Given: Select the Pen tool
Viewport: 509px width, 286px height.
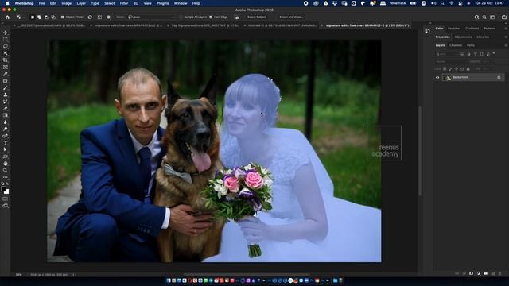Looking at the screenshot, I should [x=6, y=136].
